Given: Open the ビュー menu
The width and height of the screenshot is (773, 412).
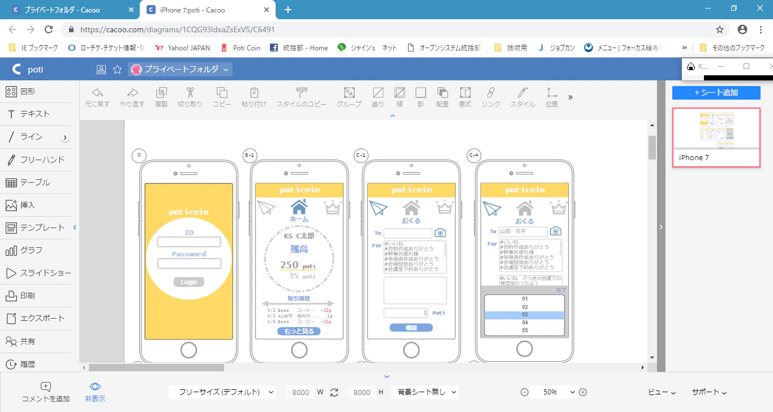Looking at the screenshot, I should (662, 392).
